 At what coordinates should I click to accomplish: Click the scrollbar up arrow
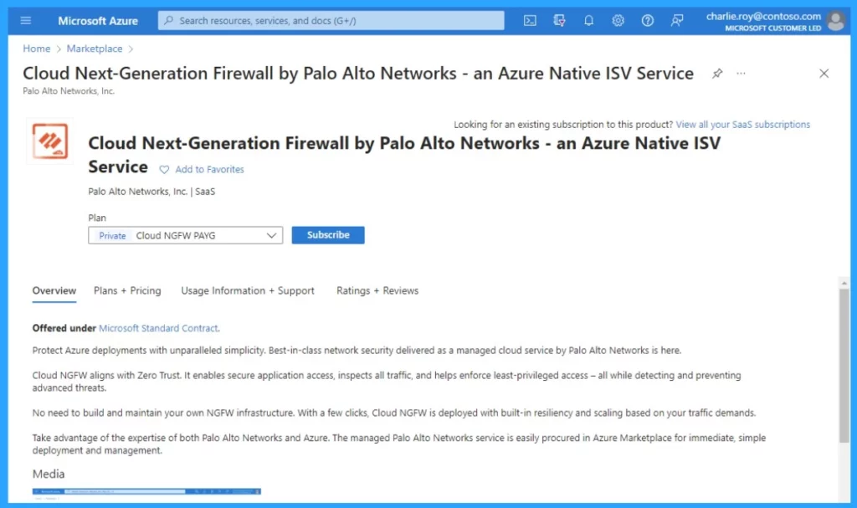[x=844, y=283]
